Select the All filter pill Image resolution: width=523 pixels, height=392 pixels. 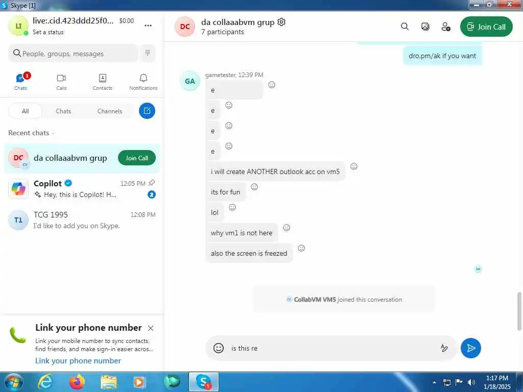tap(26, 111)
